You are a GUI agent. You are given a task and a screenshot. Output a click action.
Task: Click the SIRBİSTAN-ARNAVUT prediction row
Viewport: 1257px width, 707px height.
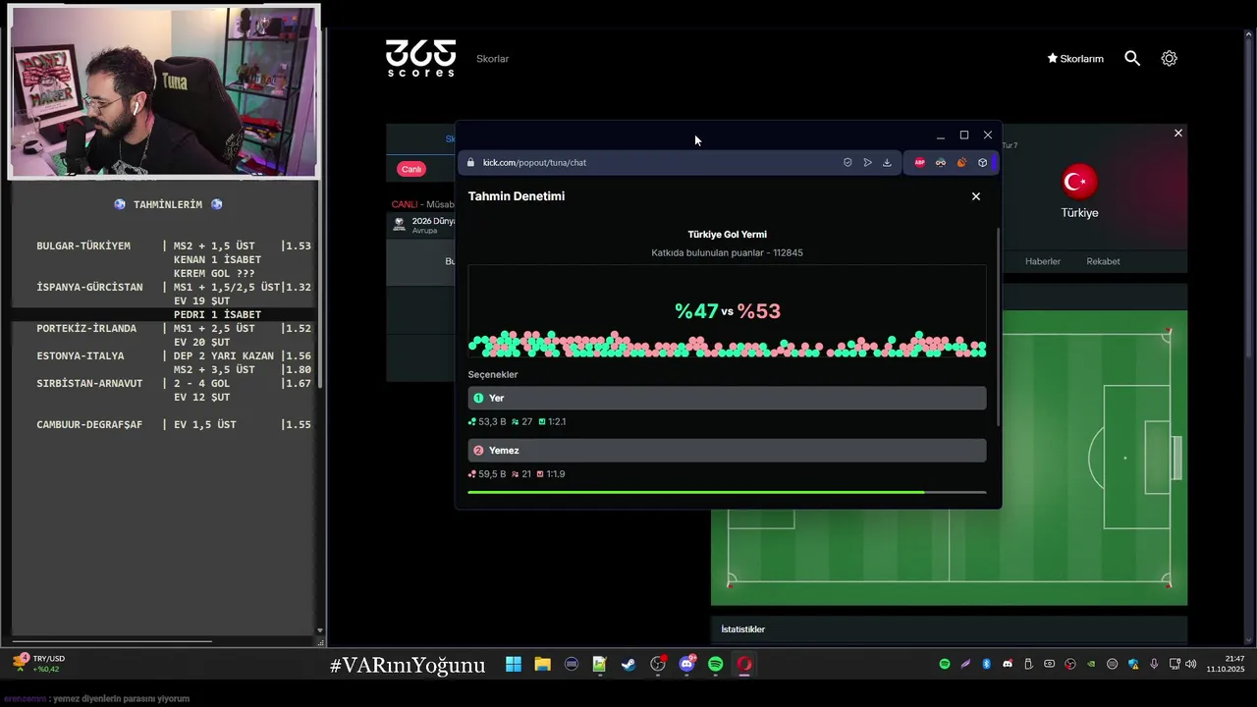174,384
